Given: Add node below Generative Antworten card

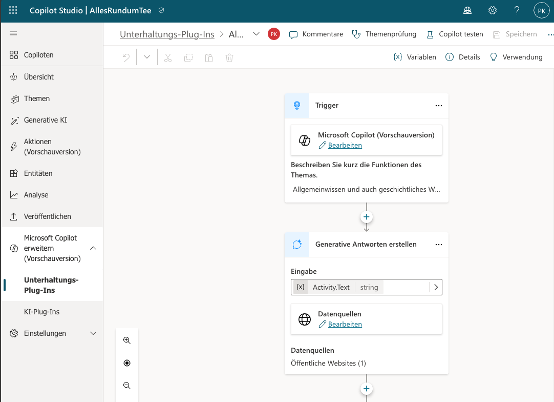Looking at the screenshot, I should tap(367, 389).
